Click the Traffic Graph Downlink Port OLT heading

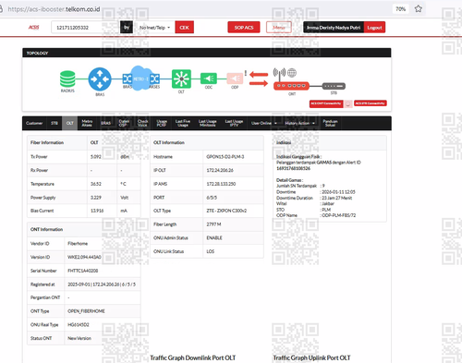click(x=193, y=357)
